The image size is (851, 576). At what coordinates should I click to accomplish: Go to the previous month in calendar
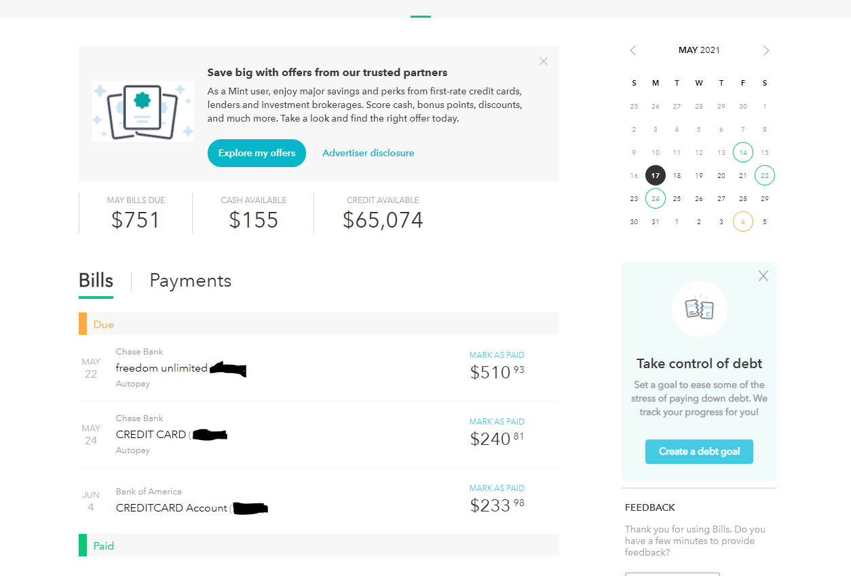(633, 50)
